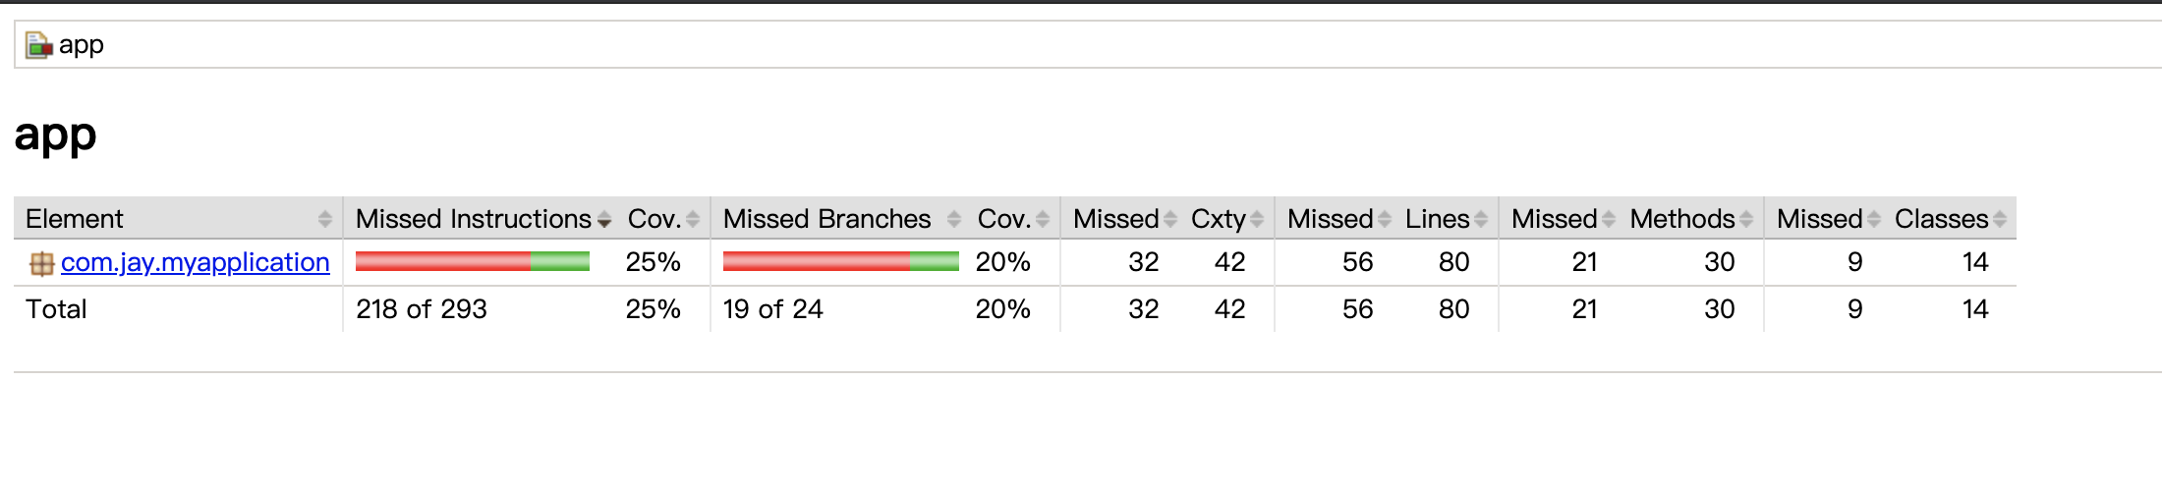Click the sort arrows beside Methods
This screenshot has height=489, width=2162.
(1746, 219)
